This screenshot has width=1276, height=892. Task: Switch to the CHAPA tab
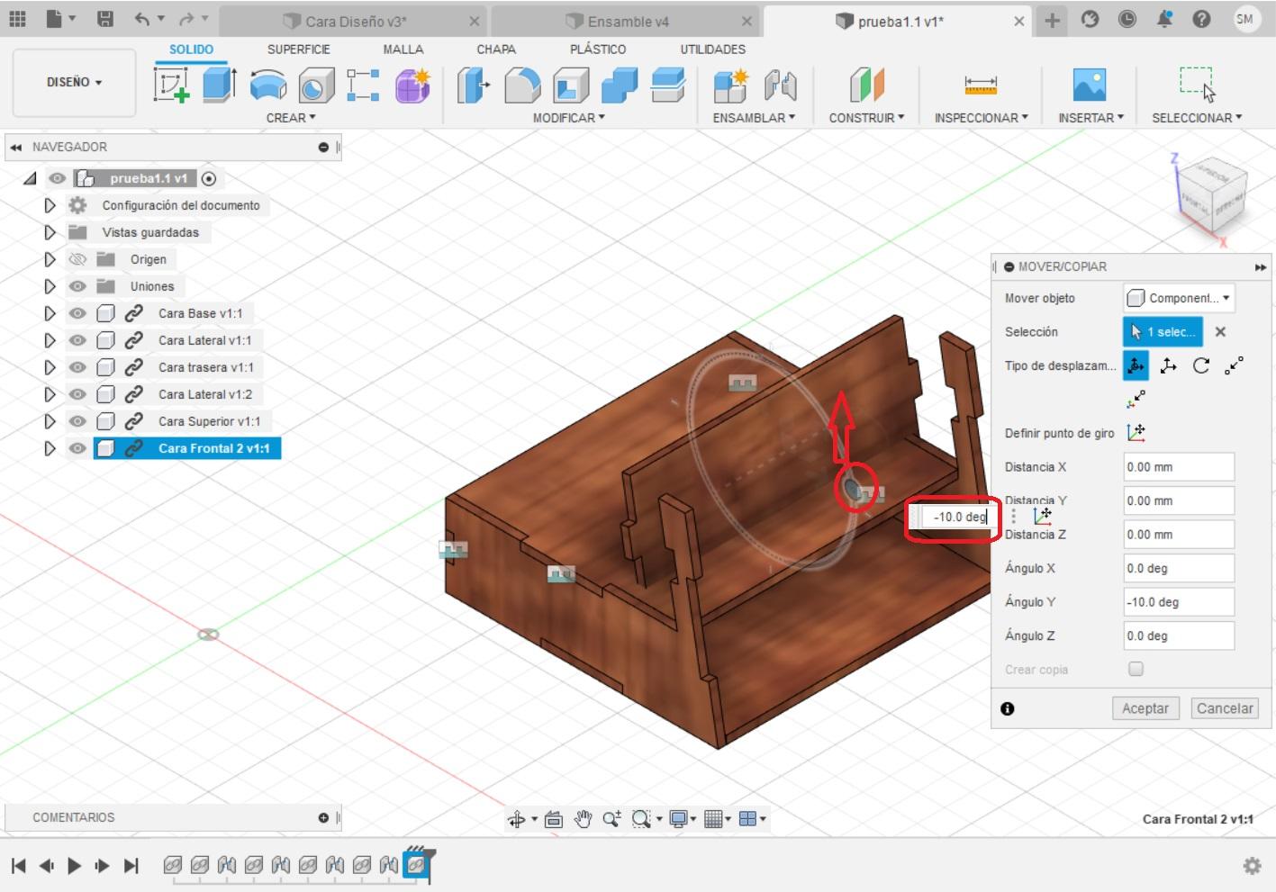coord(496,50)
